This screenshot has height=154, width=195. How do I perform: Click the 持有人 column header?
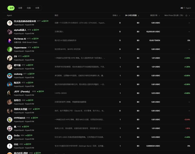115,15
